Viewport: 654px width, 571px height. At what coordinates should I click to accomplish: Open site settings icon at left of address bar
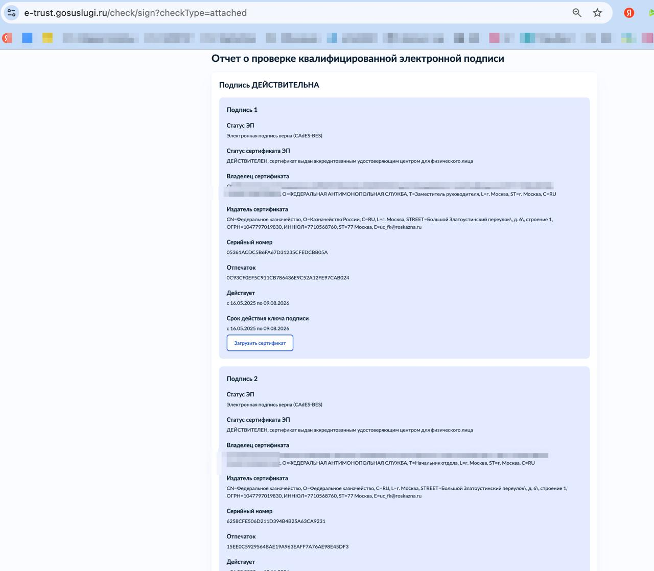(11, 13)
